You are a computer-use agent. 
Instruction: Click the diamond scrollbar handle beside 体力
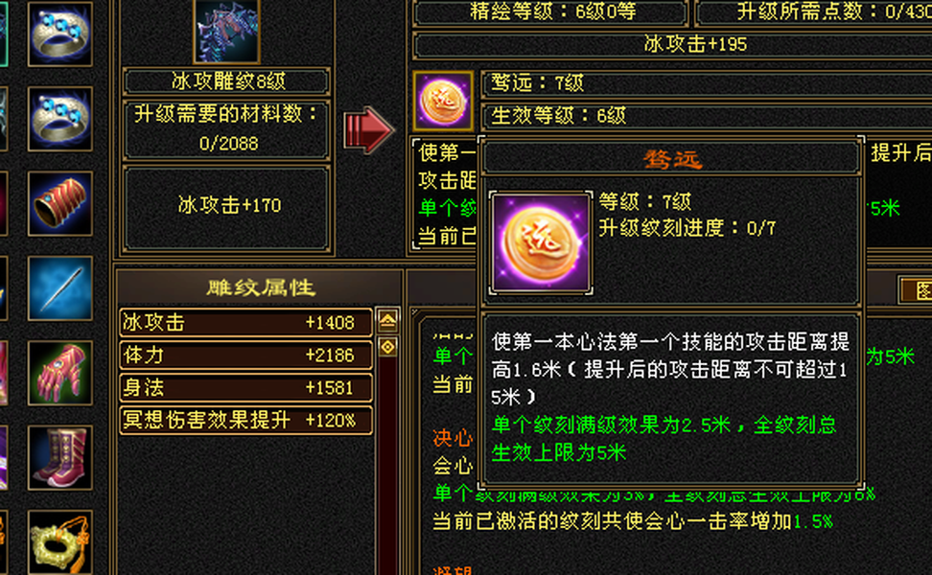[387, 346]
